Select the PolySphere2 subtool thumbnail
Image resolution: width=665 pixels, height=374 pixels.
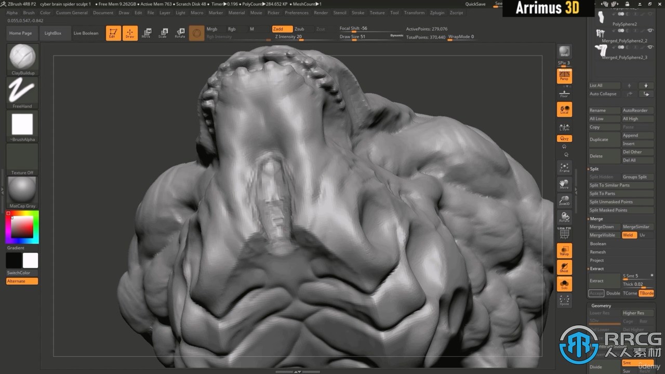[601, 18]
